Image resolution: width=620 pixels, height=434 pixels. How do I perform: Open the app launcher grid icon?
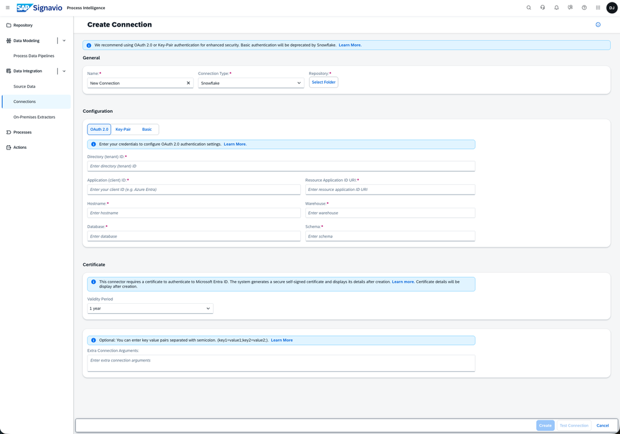598,7
